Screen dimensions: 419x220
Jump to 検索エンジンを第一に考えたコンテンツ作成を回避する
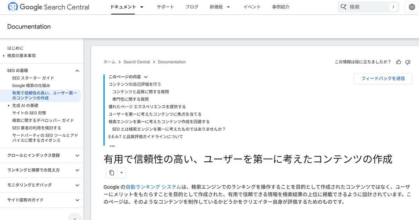click(x=159, y=122)
